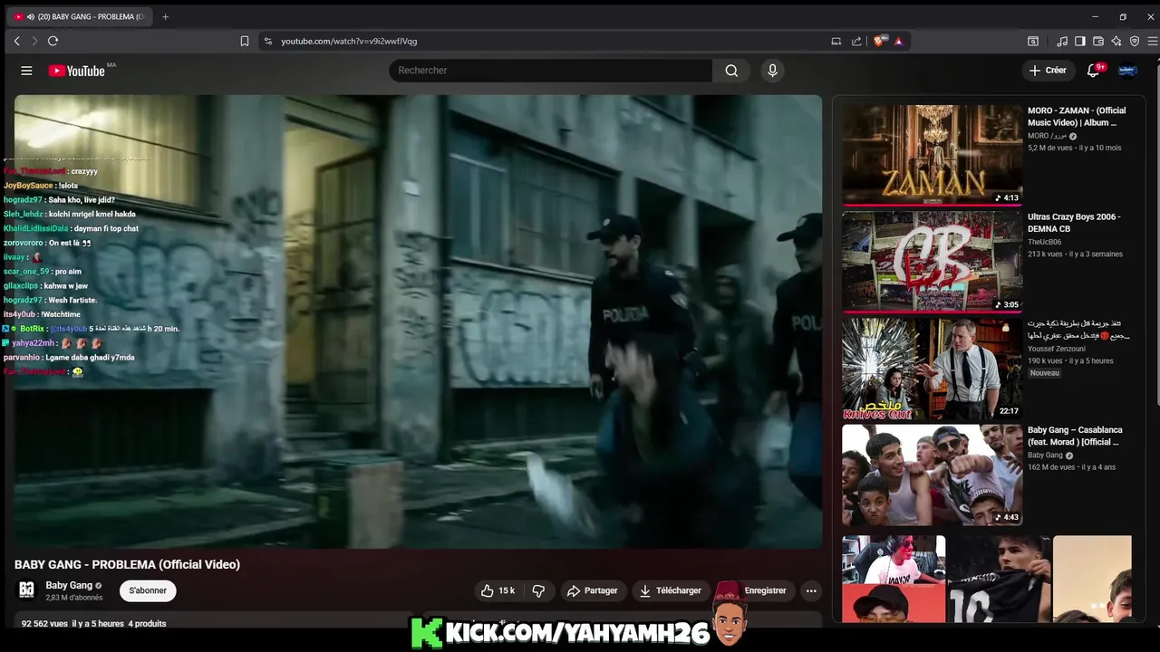Bookmark this page in the address bar
The image size is (1160, 652).
point(245,41)
